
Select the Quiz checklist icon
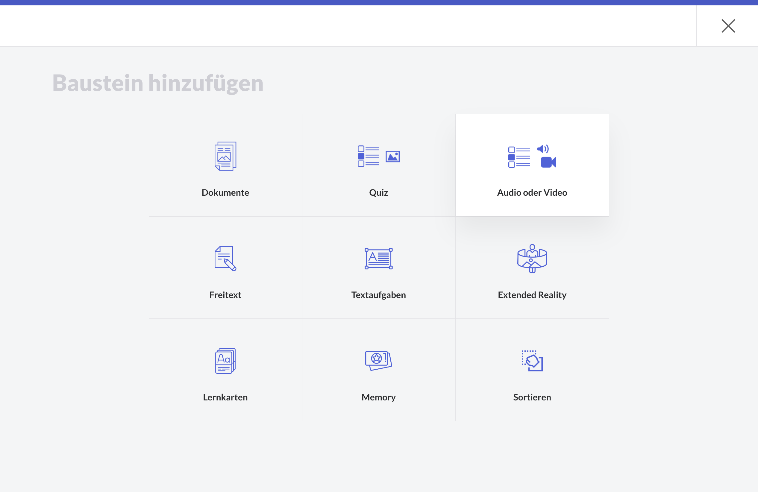click(369, 156)
